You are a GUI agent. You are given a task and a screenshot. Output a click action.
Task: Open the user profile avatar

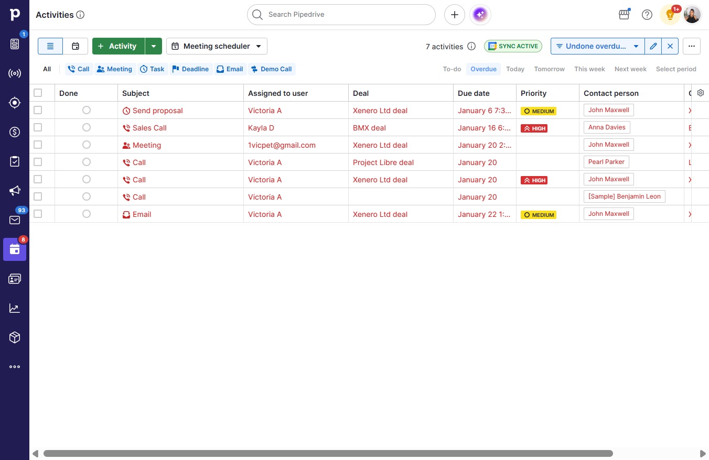point(692,15)
